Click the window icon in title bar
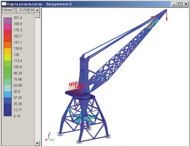 point(4,4)
